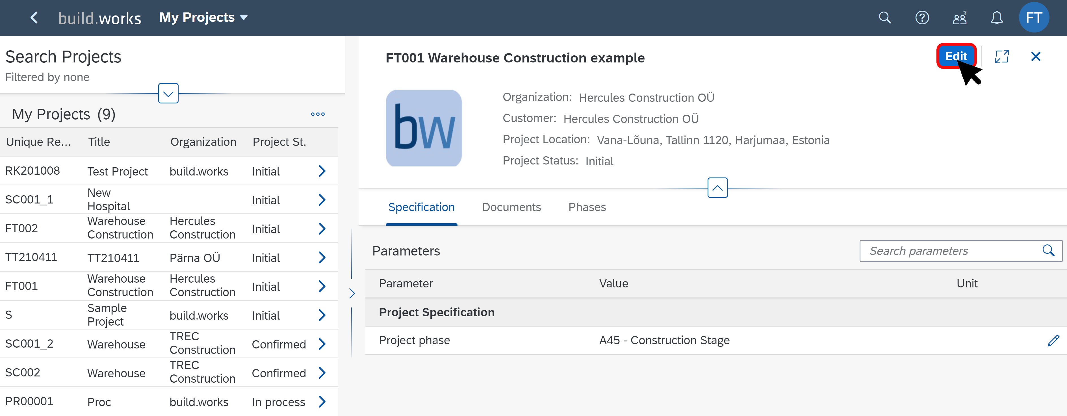Image resolution: width=1067 pixels, height=416 pixels.
Task: Edit the Project phase parameter pencil icon
Action: coord(1053,340)
